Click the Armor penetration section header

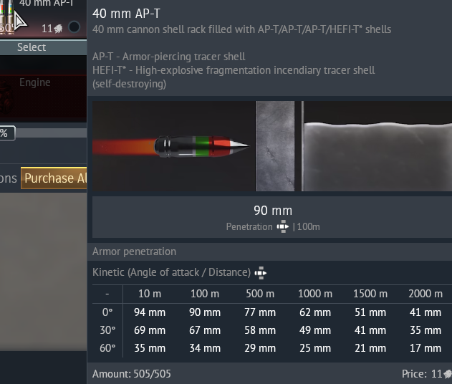coord(134,251)
